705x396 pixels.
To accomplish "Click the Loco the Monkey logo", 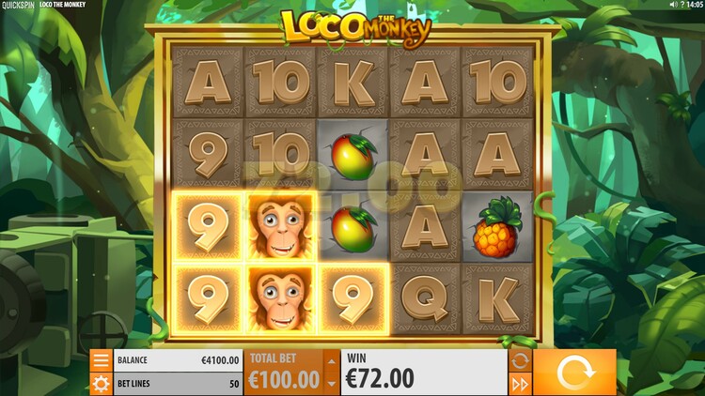I will point(354,28).
